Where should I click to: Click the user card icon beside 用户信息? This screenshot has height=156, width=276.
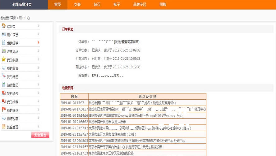point(3,34)
